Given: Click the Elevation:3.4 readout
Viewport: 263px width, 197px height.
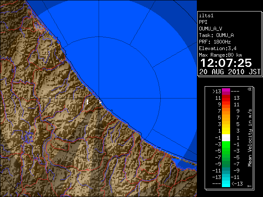Looking at the screenshot, I should 217,48.
